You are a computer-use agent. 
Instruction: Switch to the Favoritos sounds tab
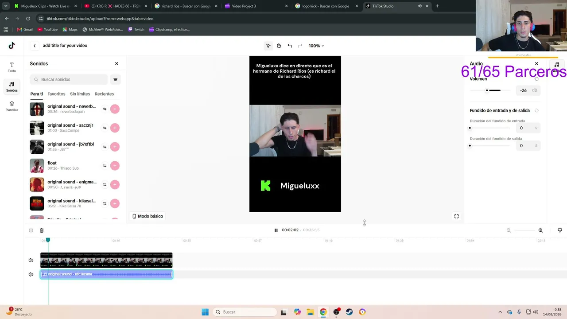[x=56, y=94]
